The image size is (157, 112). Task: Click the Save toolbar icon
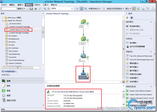pos(31,9)
